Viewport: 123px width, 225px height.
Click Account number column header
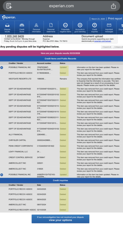[44, 63]
